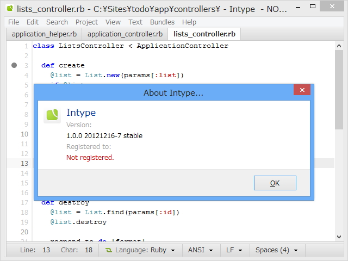
Task: Click line number 20 in the gutter
Action: tap(24, 232)
